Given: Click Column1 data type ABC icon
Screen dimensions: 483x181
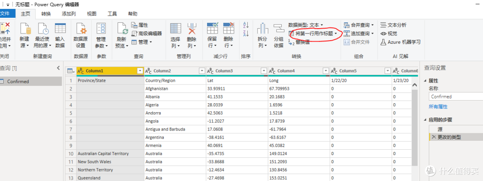Looking at the screenshot, I should click(80, 71).
